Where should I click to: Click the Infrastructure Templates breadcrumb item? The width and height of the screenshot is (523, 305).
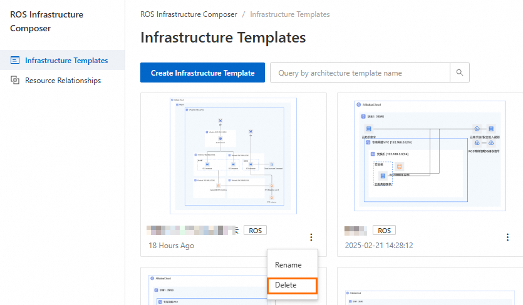click(290, 14)
